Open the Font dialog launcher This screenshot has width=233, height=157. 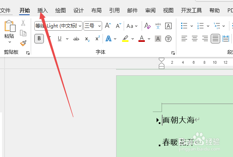coord(173,53)
